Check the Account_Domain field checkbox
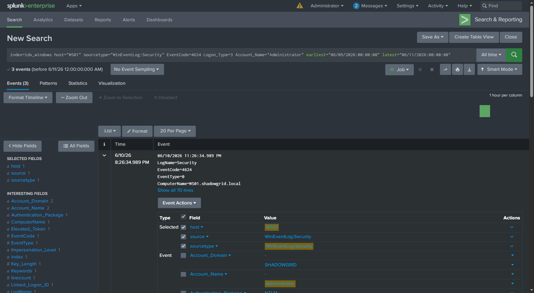This screenshot has width=534, height=293. coord(183,256)
